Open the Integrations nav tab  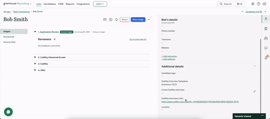pyautogui.click(x=83, y=4)
